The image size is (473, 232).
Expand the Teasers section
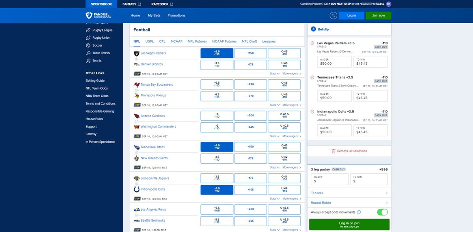(x=349, y=193)
